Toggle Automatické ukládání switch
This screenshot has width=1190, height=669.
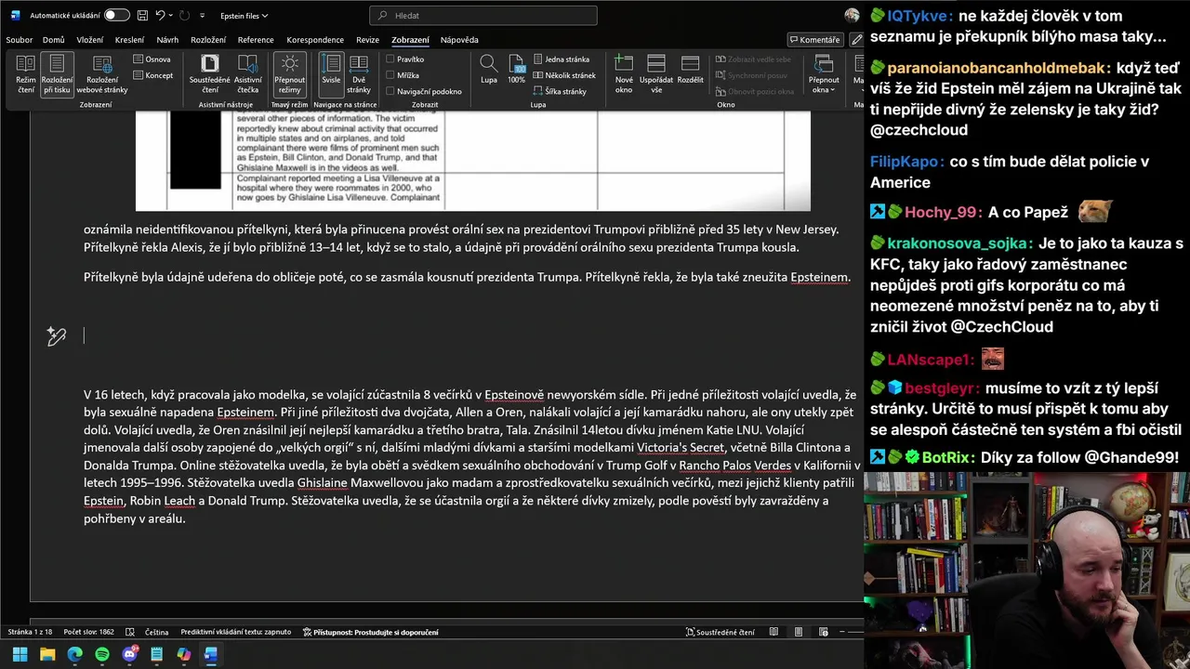coord(116,16)
